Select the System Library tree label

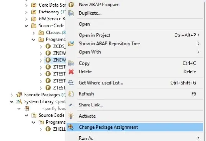pyautogui.click(x=39, y=101)
